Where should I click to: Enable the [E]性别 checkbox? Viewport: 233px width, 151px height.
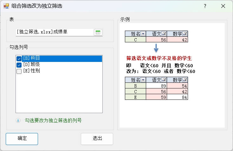click(x=19, y=71)
